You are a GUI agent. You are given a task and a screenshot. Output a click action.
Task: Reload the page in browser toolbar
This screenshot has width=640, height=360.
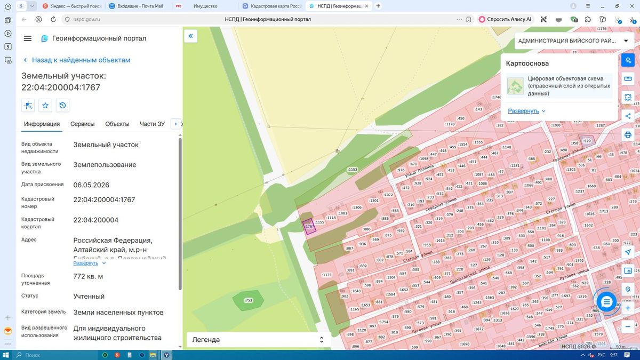click(53, 19)
